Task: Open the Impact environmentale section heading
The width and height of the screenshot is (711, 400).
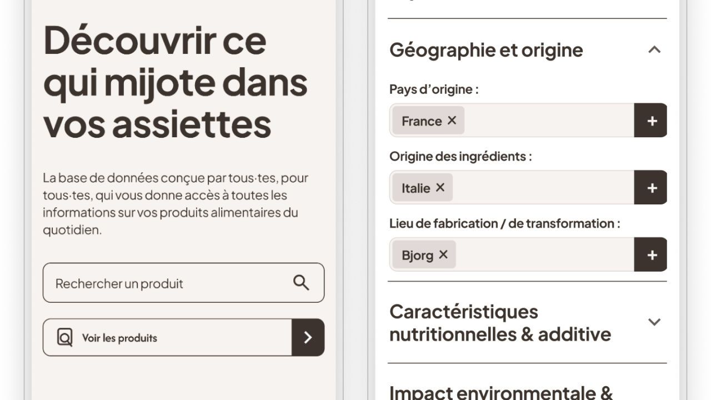Action: [x=500, y=392]
